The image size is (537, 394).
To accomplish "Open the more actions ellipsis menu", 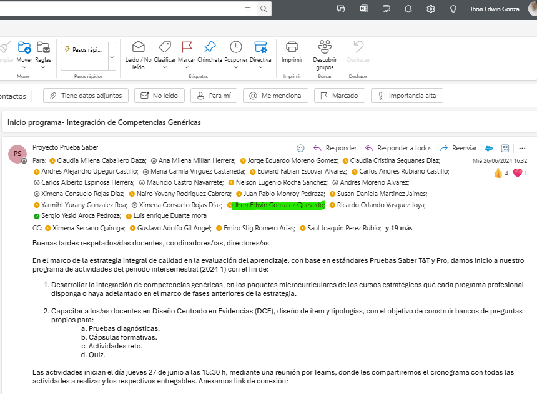I will coord(522,148).
